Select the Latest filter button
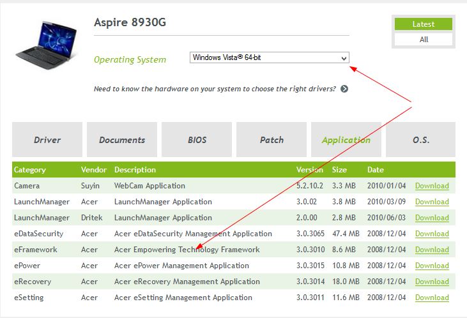467x318 pixels. click(423, 24)
